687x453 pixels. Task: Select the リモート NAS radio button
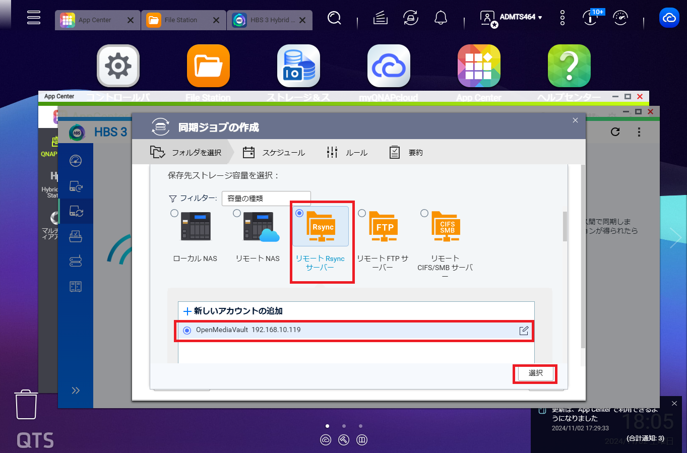coord(237,213)
